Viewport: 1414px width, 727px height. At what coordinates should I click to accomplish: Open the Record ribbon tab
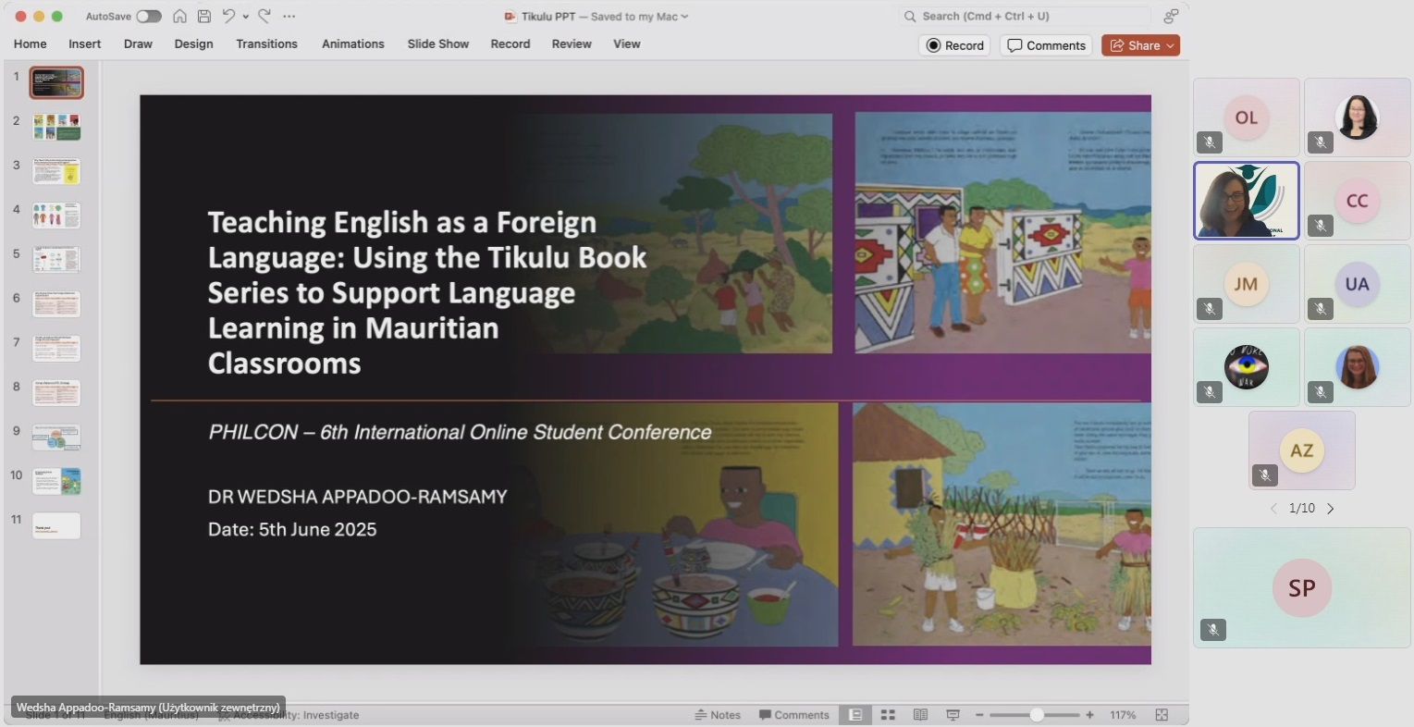pyautogui.click(x=510, y=43)
